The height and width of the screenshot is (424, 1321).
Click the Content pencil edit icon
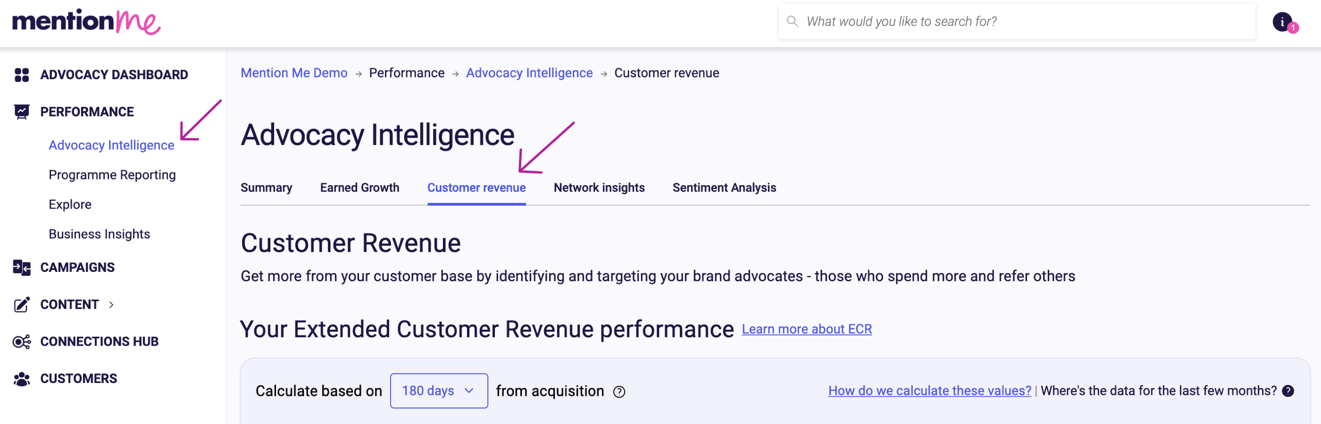(x=22, y=305)
